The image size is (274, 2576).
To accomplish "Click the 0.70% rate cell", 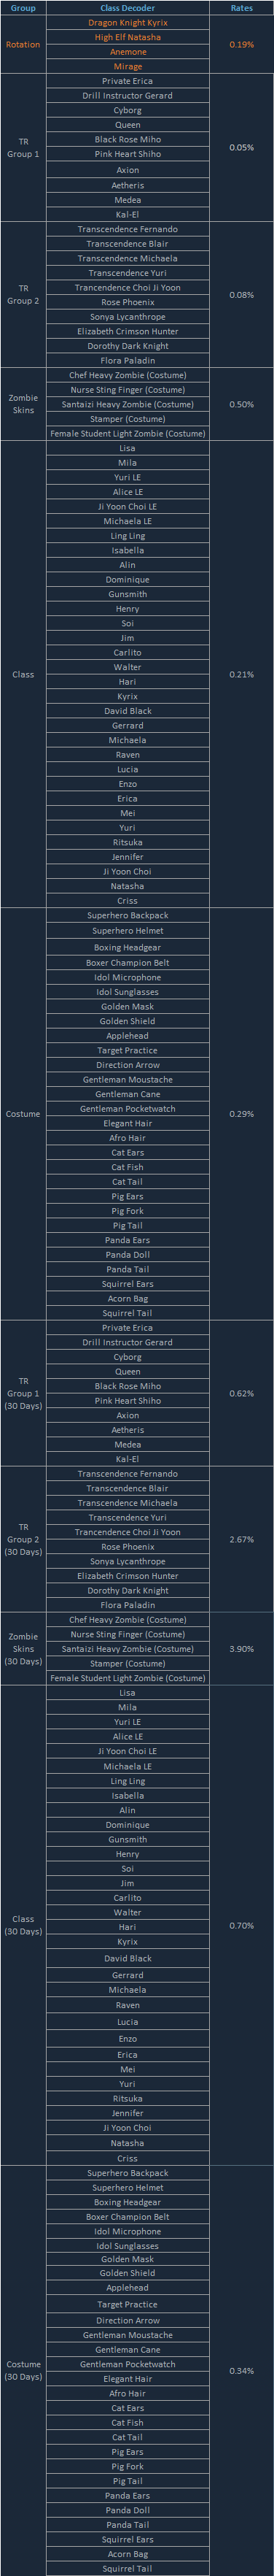I will (x=241, y=1926).
